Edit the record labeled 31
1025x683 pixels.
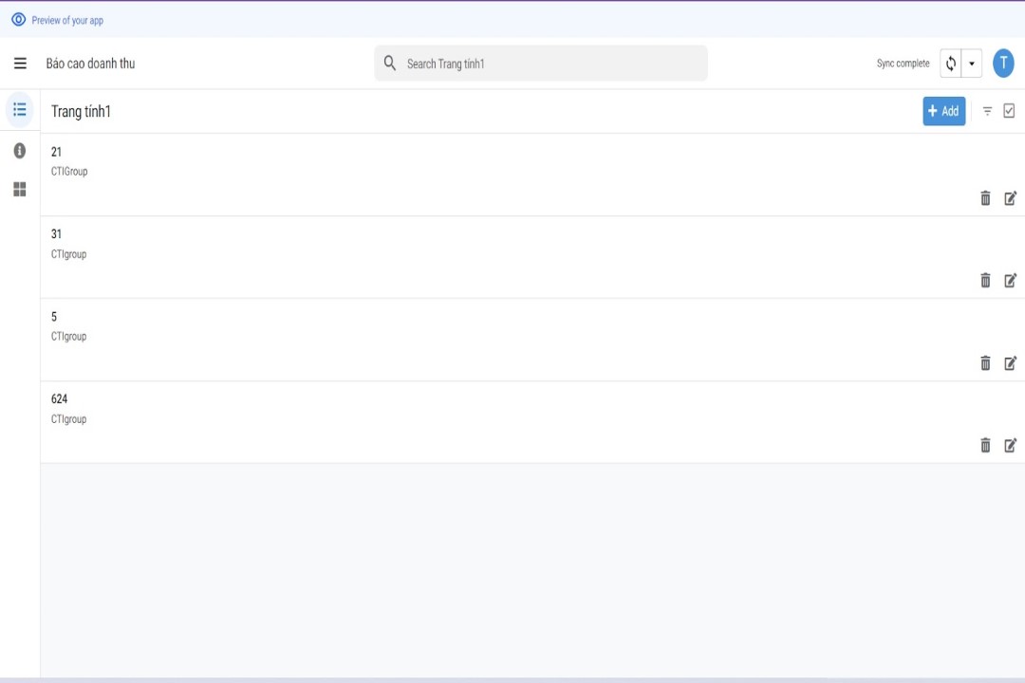point(1010,280)
